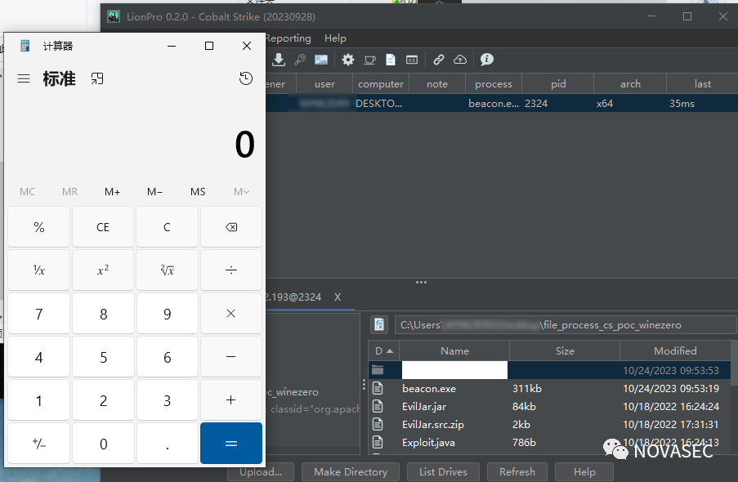This screenshot has width=738, height=482.
Task: Sort file list by the D column
Action: [383, 351]
